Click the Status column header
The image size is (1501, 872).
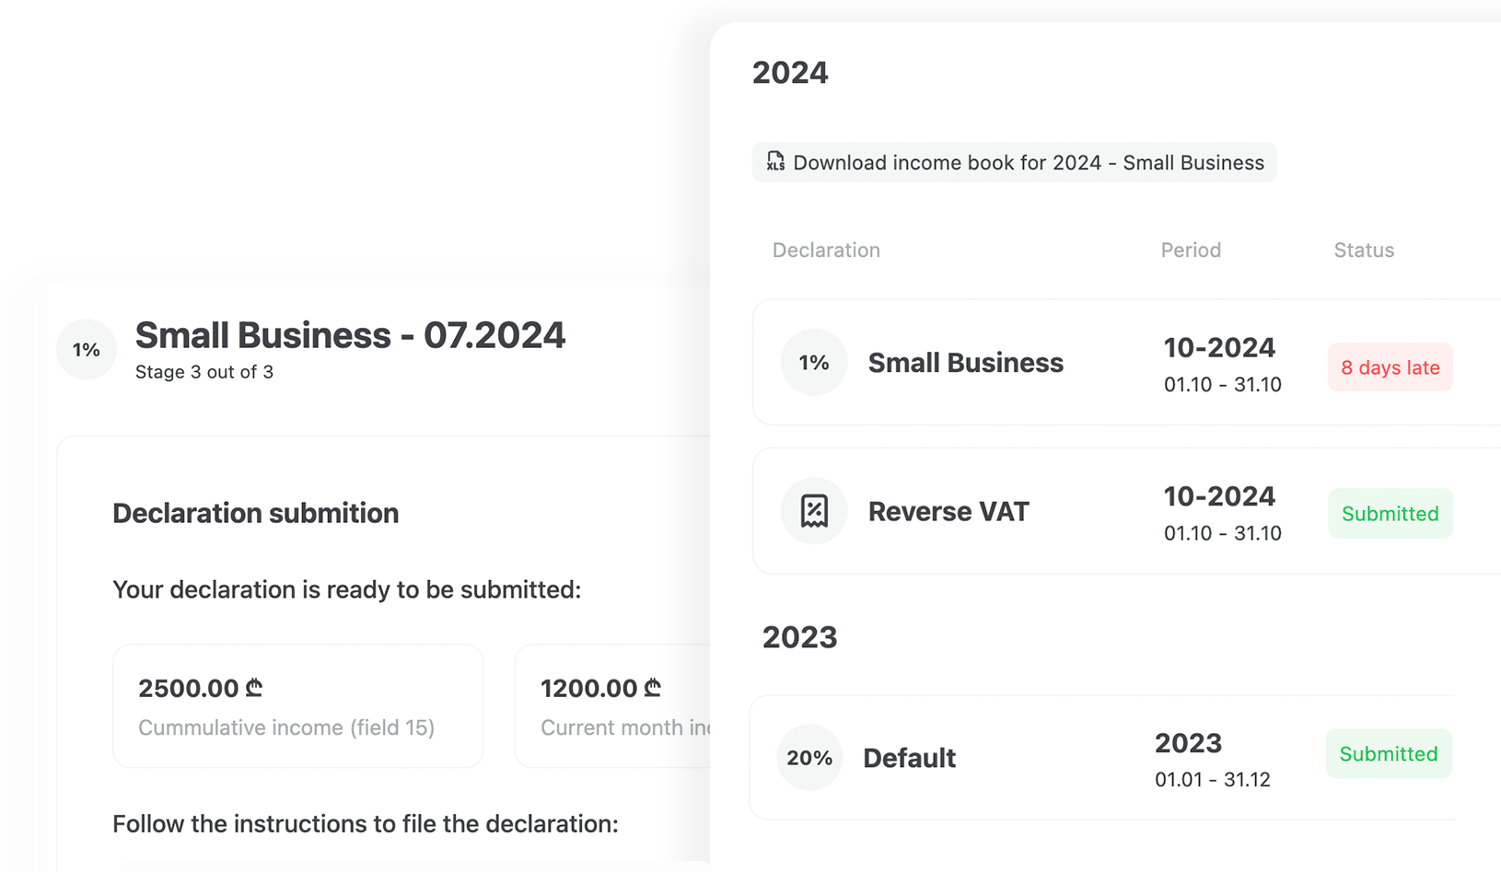click(x=1364, y=250)
